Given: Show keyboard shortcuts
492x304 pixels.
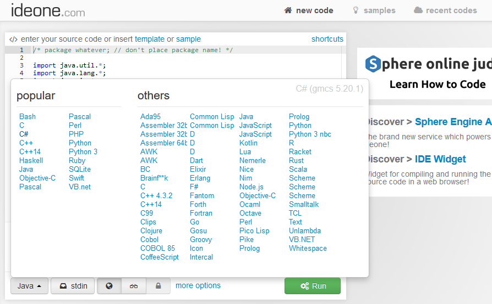Looking at the screenshot, I should 327,39.
